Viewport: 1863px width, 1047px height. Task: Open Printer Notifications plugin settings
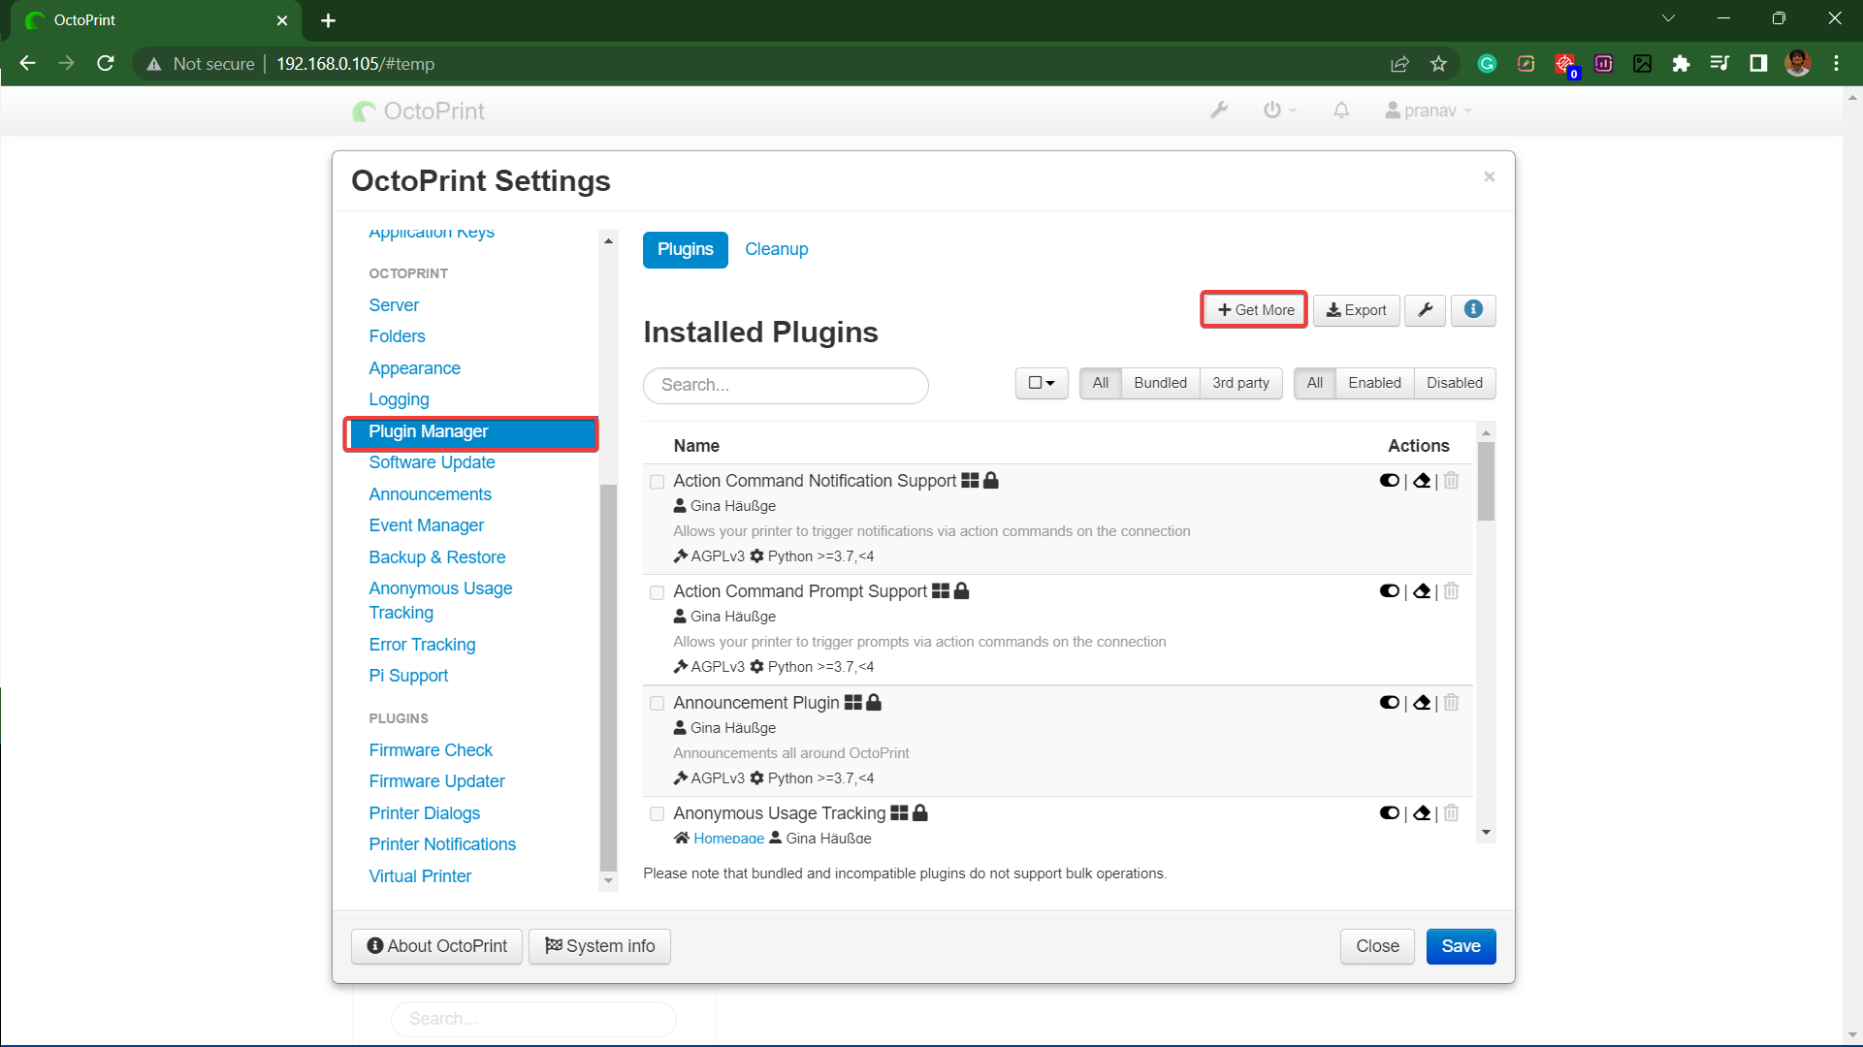[x=442, y=844]
